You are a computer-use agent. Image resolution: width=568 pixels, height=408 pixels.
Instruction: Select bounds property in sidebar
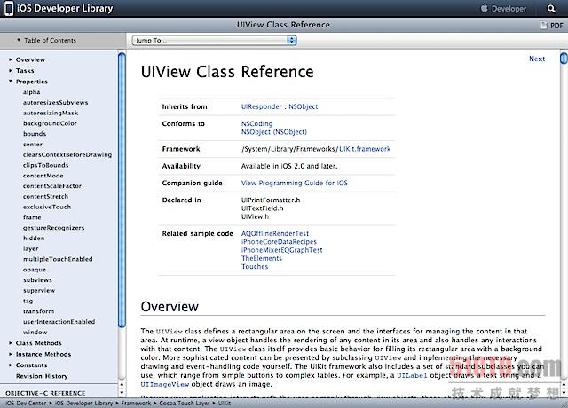click(35, 134)
